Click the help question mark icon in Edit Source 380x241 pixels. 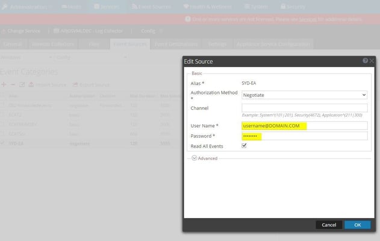tap(365, 61)
